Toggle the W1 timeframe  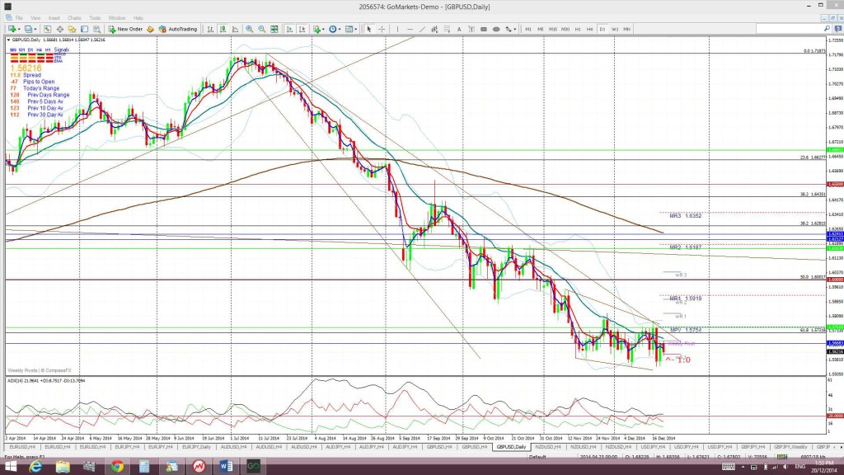click(615, 29)
